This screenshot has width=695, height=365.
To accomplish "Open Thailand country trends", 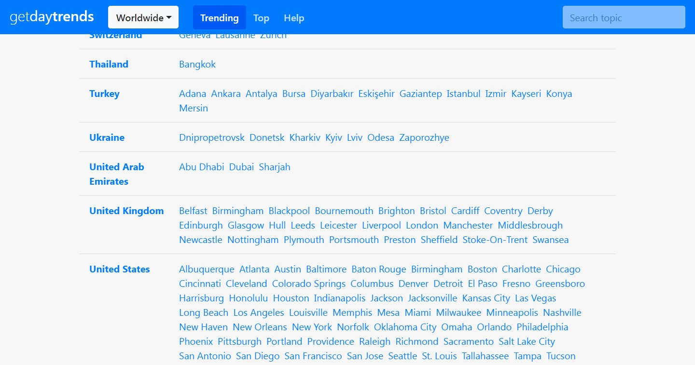I will (x=109, y=64).
